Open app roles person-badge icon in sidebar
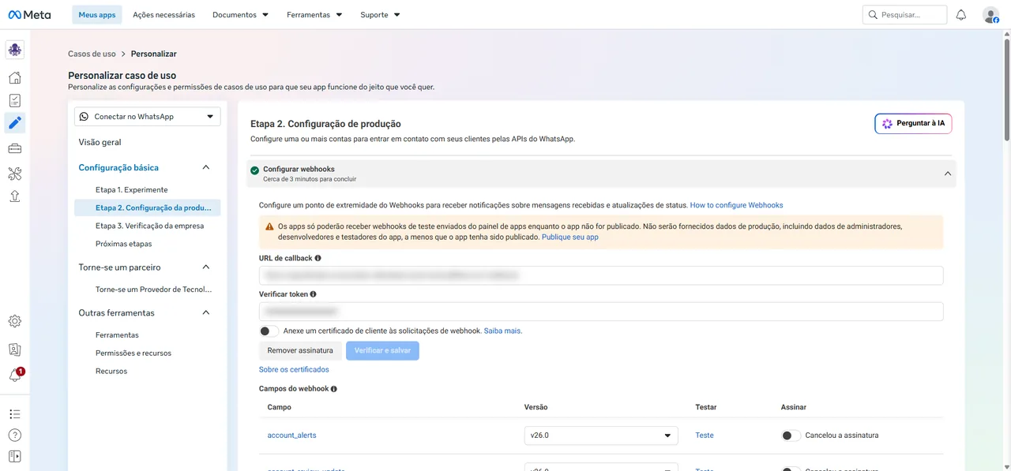The image size is (1011, 471). pos(15,349)
